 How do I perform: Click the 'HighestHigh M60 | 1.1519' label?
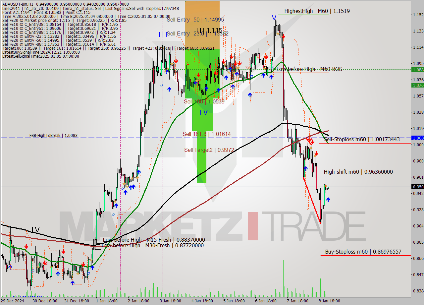pyautogui.click(x=317, y=11)
